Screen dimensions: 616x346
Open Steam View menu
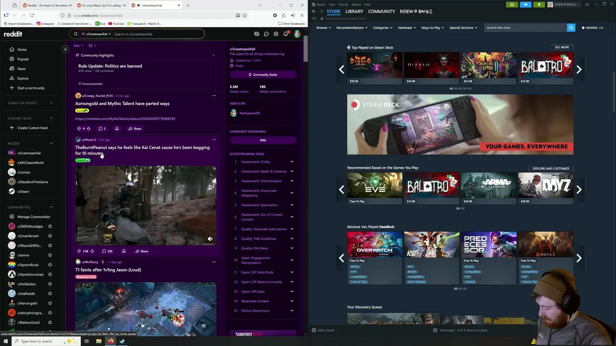[332, 4]
